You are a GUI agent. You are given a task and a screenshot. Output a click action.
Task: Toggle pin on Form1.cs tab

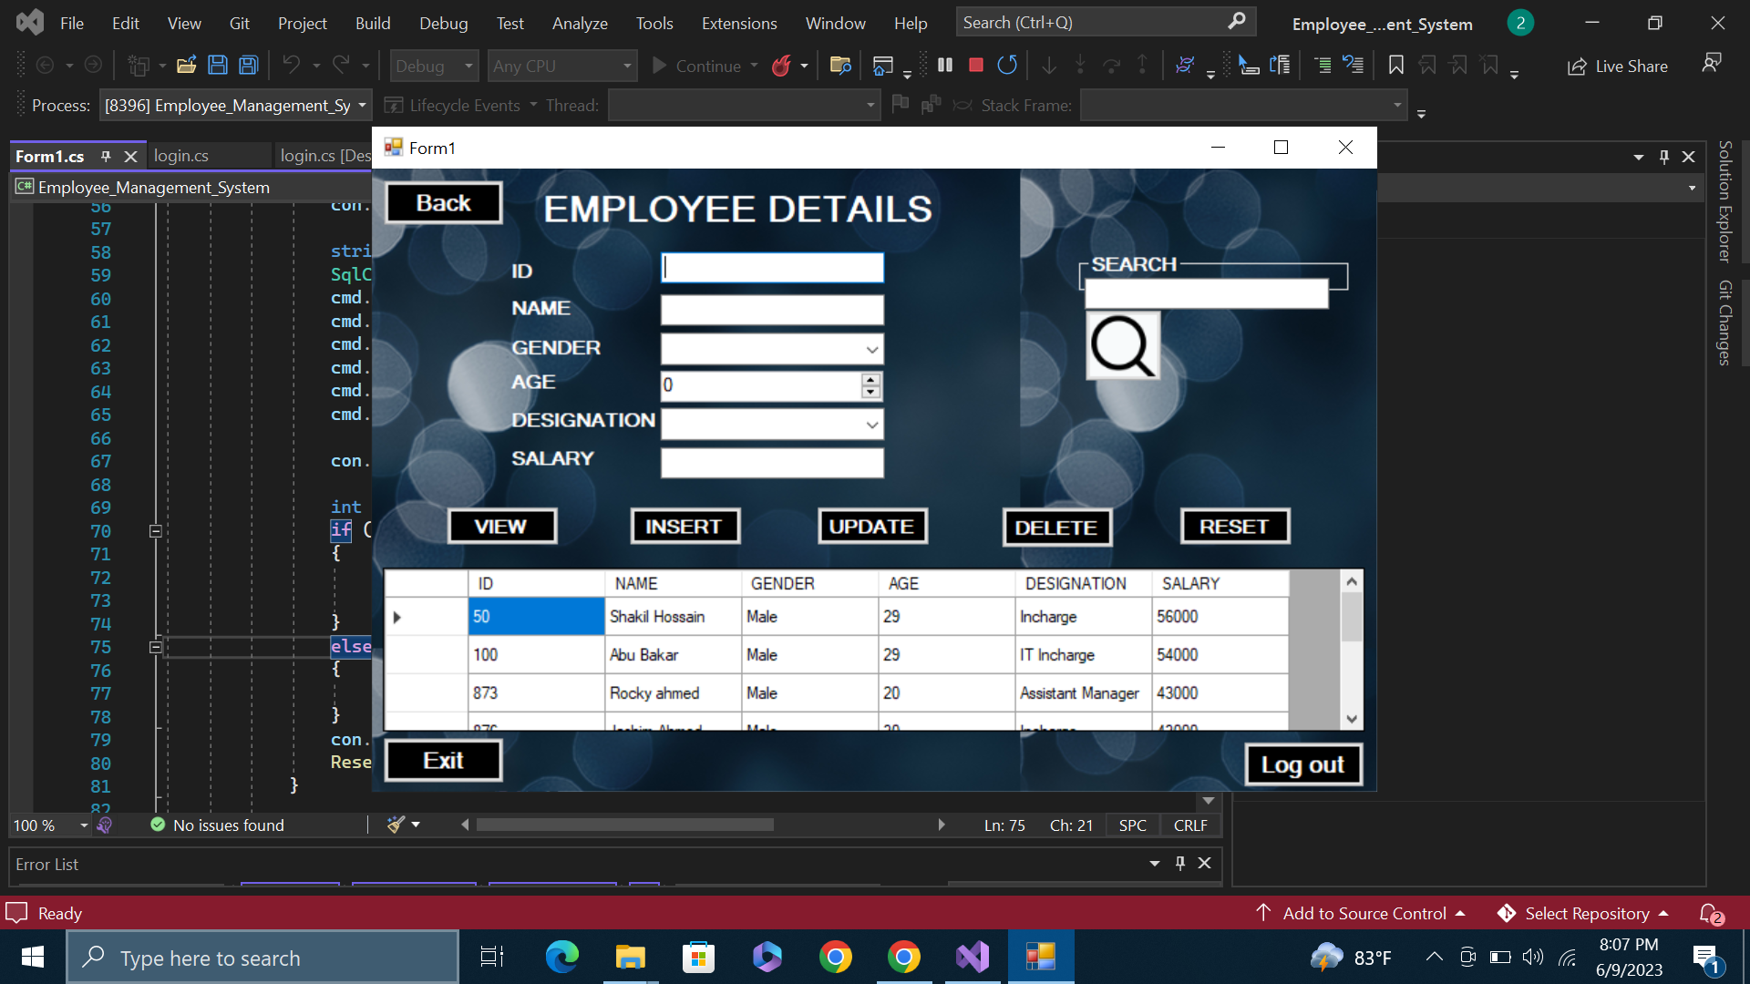point(106,157)
